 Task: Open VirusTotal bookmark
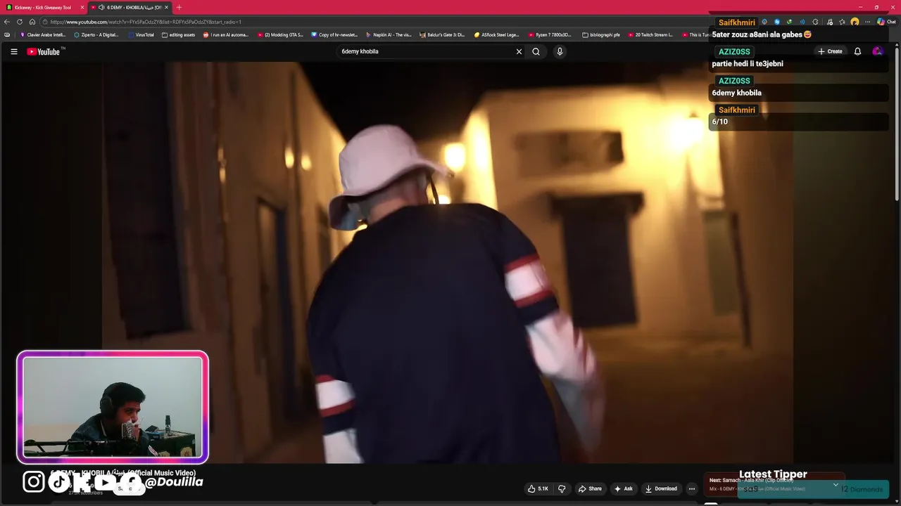click(141, 34)
